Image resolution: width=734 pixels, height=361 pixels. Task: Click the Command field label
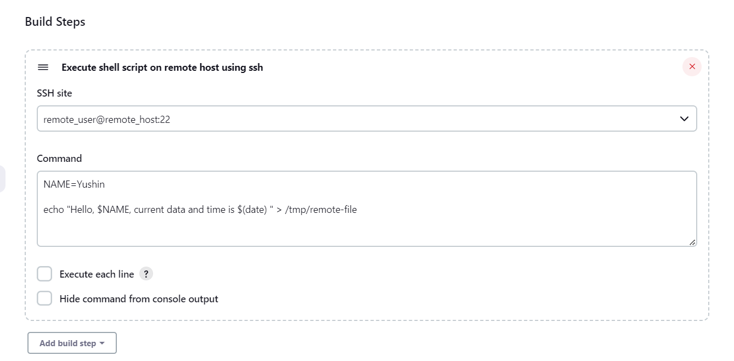59,159
